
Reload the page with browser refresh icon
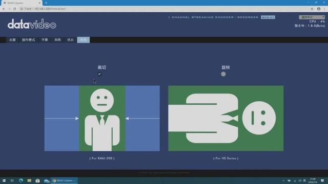(x=15, y=9)
